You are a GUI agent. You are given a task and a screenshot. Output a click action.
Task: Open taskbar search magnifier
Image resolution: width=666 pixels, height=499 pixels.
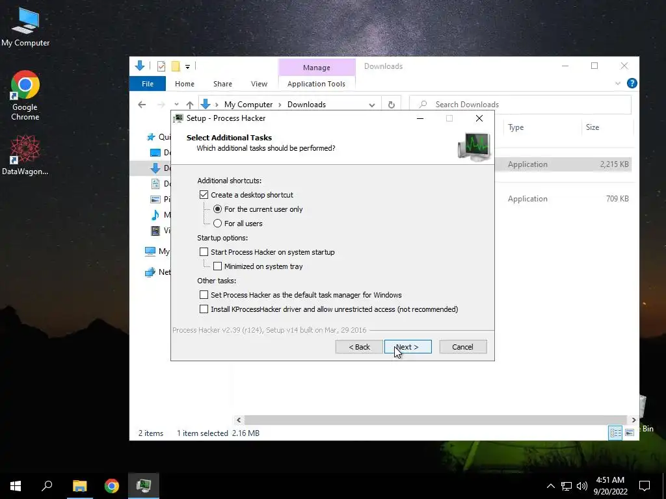(47, 485)
